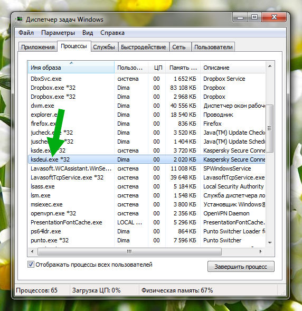Click the Local Security Authority description
Screen dimensions: 302x311
[233, 186]
